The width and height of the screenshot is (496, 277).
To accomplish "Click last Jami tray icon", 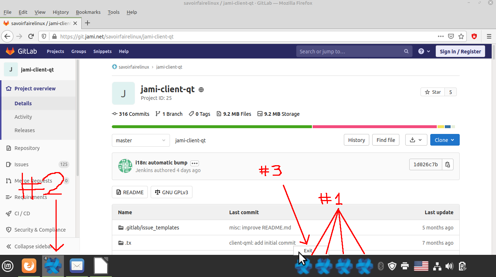I will 365,266.
